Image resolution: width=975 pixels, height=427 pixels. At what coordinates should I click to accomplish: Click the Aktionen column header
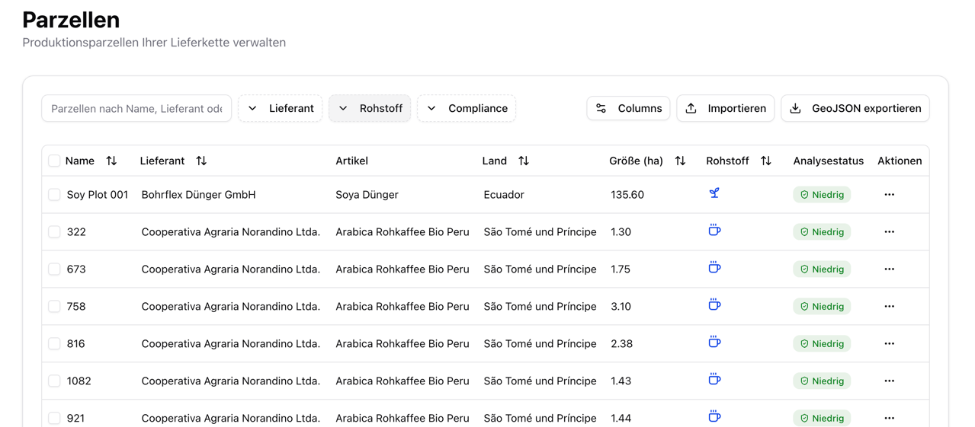pos(900,161)
